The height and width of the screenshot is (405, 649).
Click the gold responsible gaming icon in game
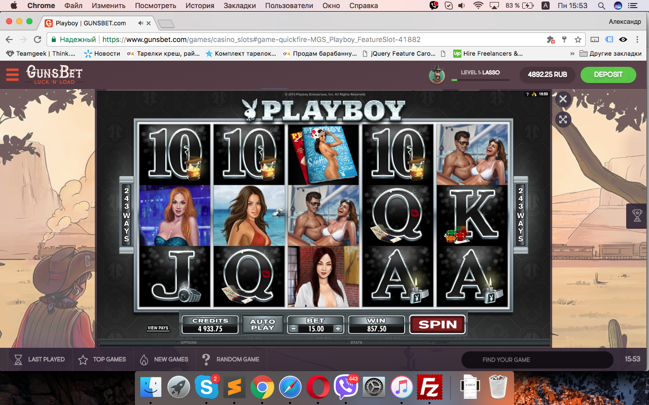pyautogui.click(x=534, y=94)
